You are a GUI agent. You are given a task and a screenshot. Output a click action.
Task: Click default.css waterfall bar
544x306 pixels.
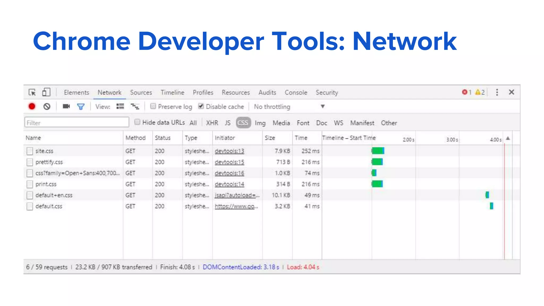(491, 206)
